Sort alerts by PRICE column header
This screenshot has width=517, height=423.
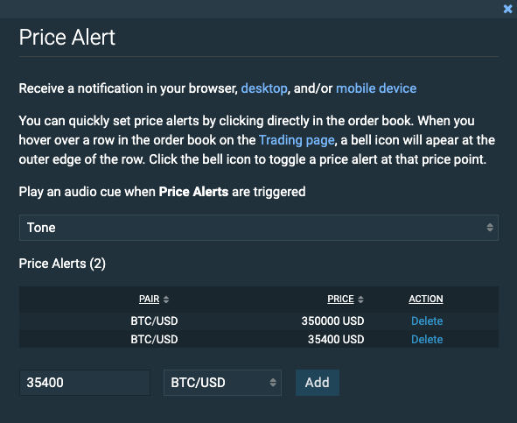[340, 299]
